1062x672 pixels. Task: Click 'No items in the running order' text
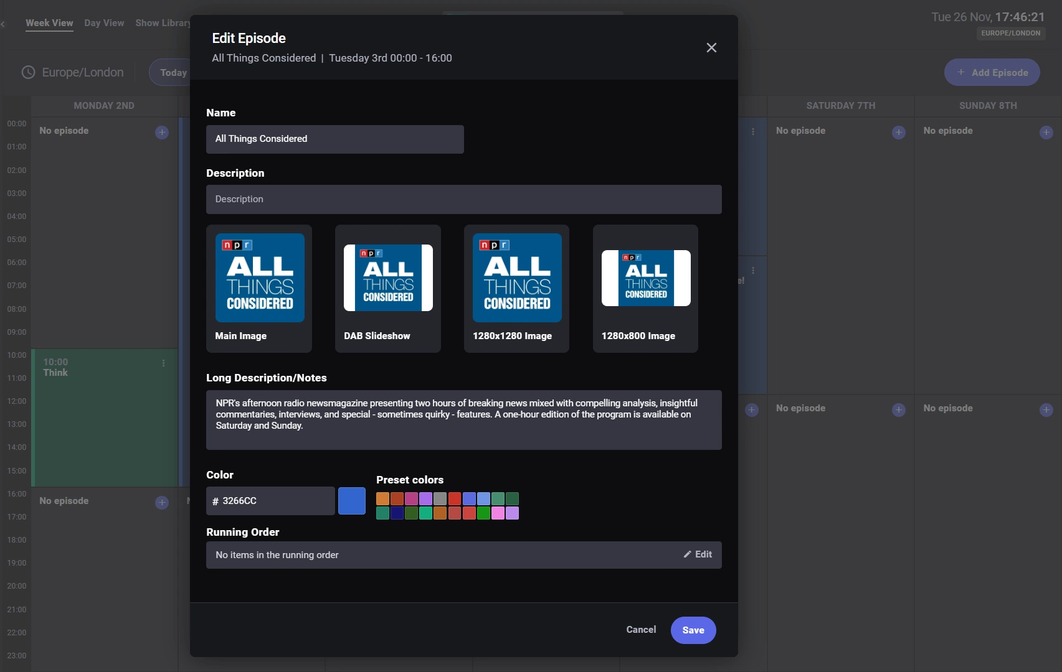point(277,555)
